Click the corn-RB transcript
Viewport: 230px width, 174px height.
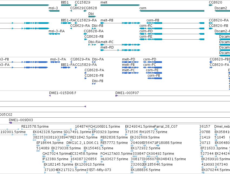tap(175, 23)
